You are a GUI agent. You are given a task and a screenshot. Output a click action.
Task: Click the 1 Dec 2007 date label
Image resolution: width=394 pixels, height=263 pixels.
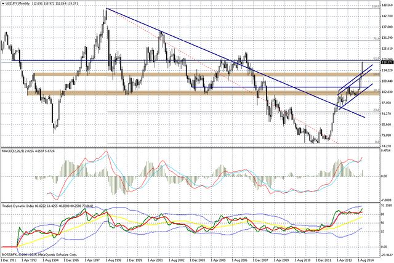(260, 260)
